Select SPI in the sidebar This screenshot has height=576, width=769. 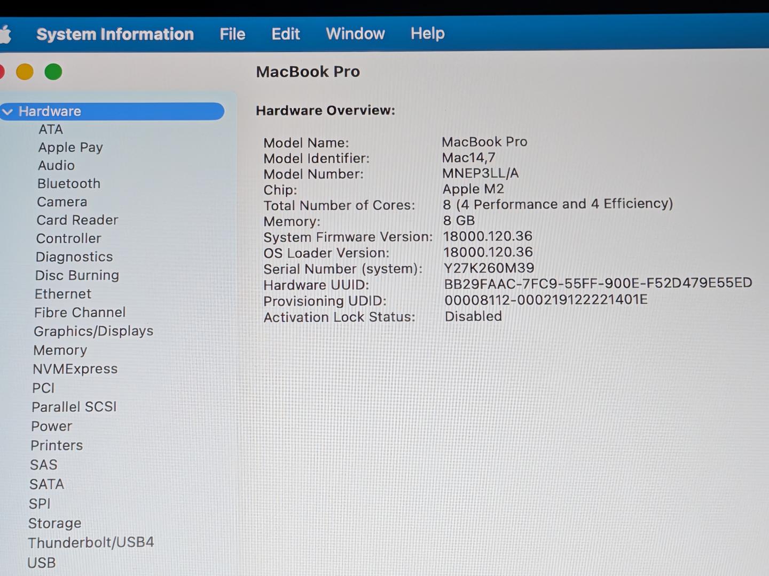click(x=40, y=503)
